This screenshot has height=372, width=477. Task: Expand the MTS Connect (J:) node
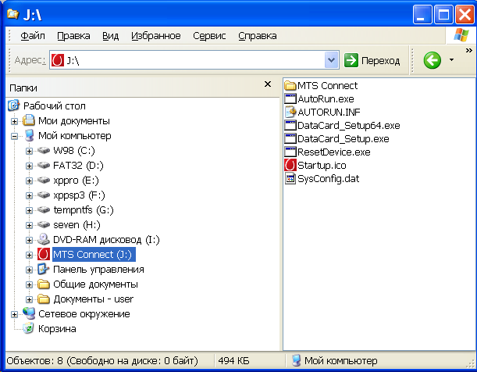[29, 255]
